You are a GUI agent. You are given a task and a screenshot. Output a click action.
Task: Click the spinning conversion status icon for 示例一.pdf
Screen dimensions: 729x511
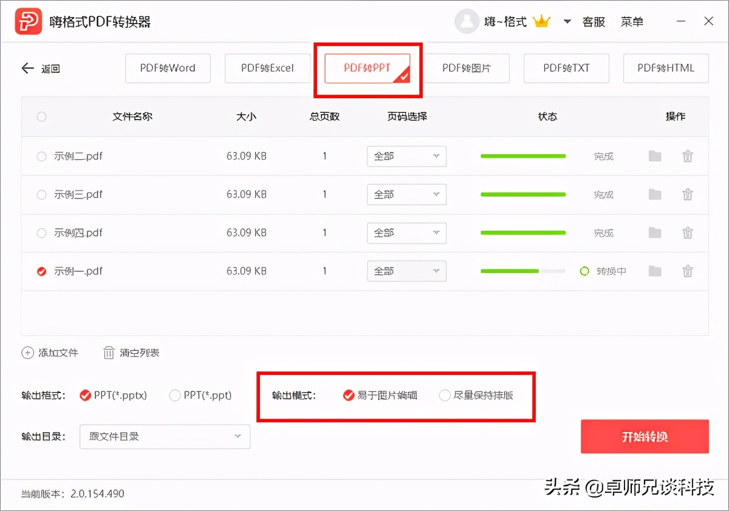584,271
